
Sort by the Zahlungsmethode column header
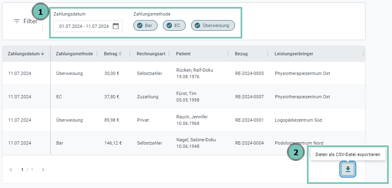tap(74, 54)
